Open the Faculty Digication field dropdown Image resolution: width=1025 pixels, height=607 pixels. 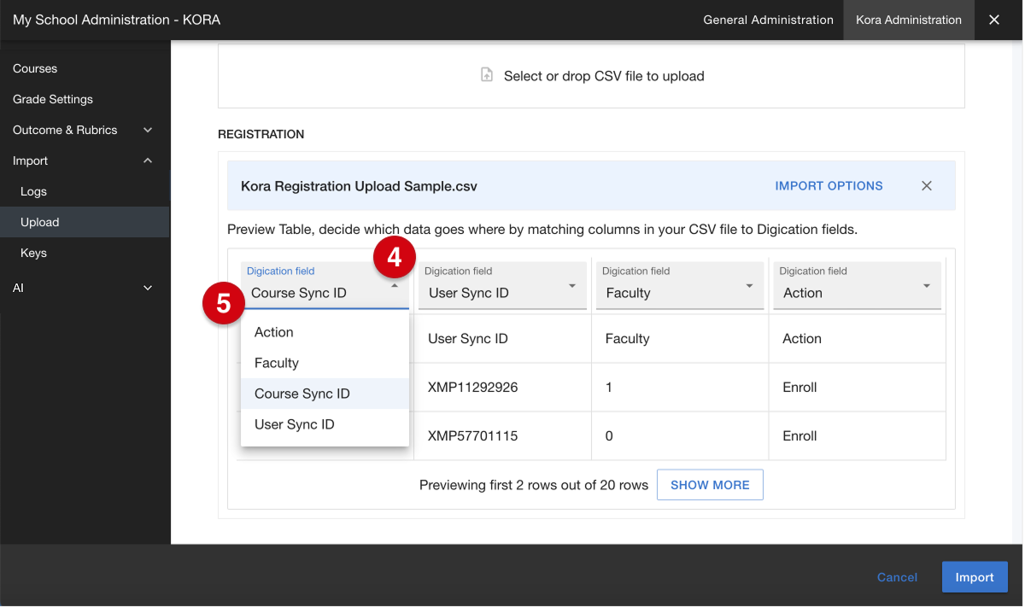[680, 285]
